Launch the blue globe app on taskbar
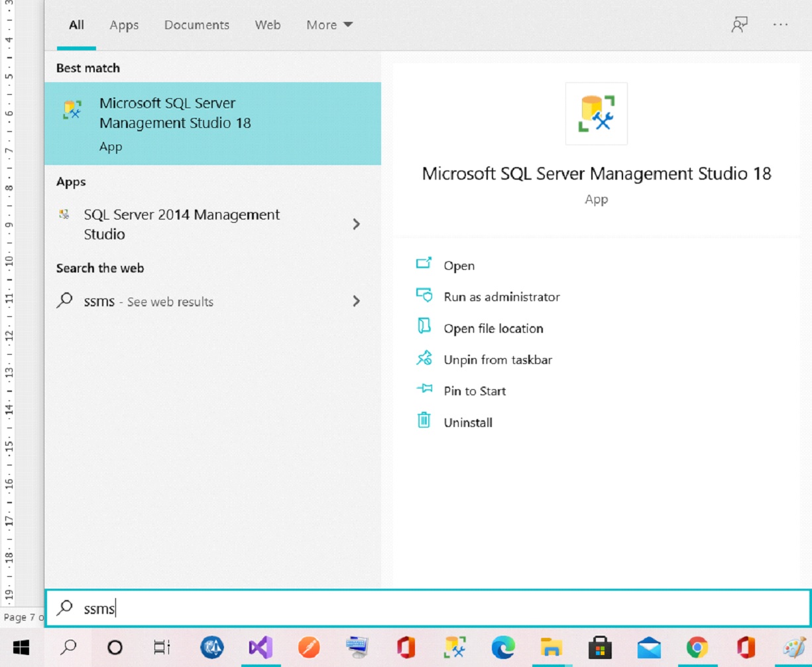Image resolution: width=812 pixels, height=667 pixels. point(213,647)
